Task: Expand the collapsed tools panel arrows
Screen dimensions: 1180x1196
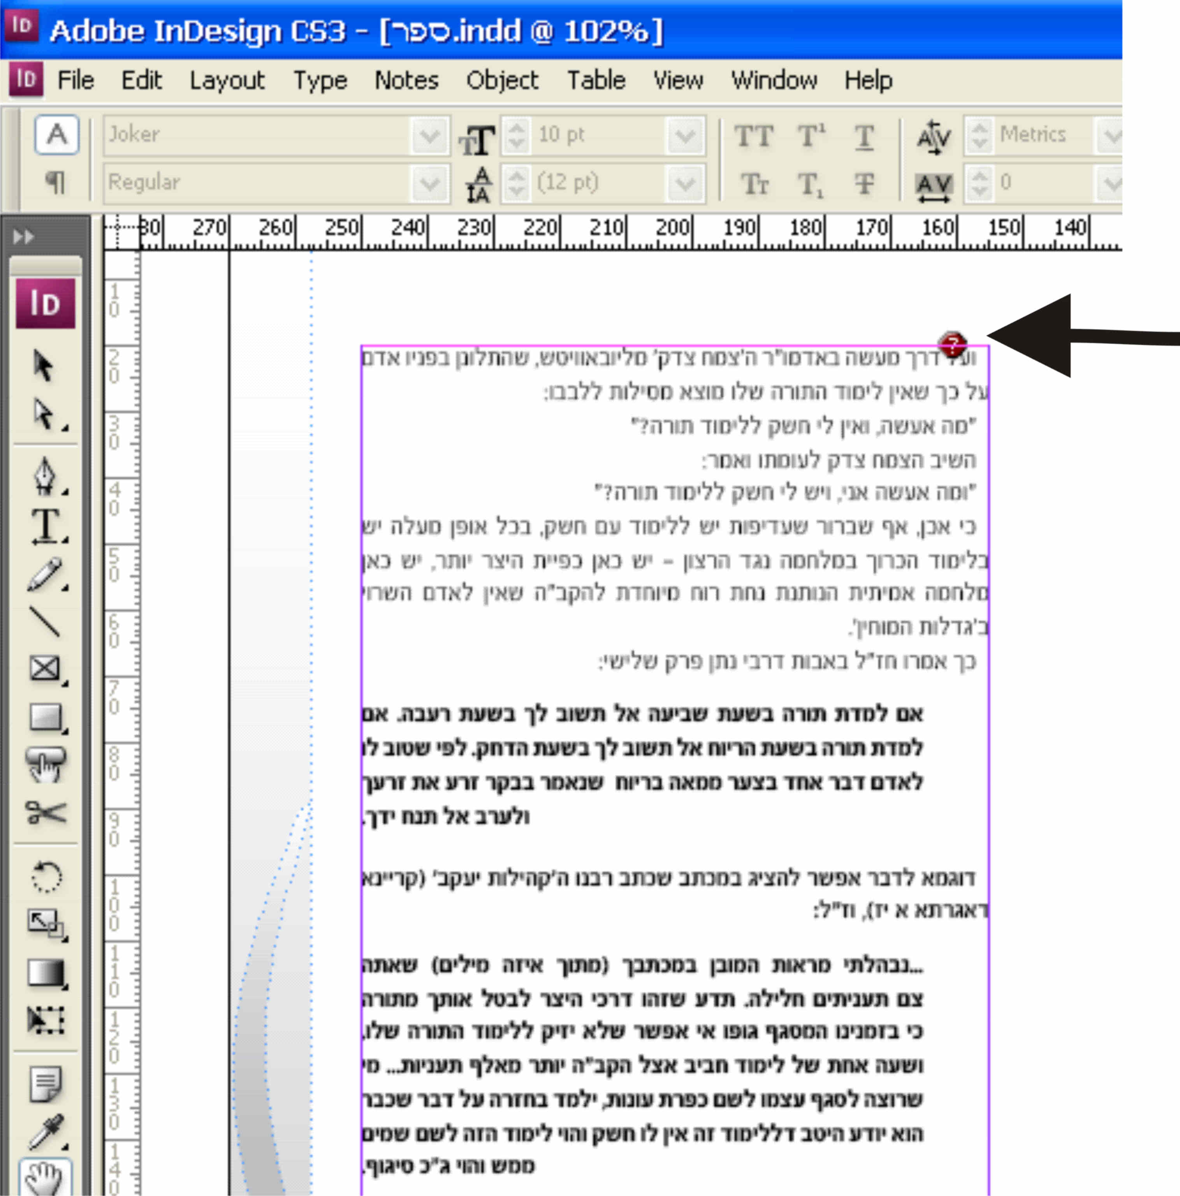Action: click(x=23, y=236)
